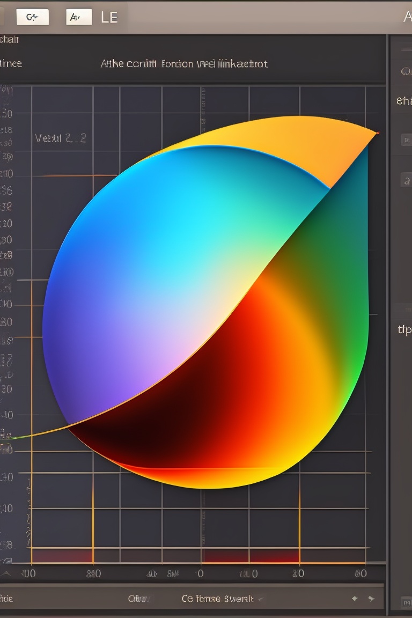The height and width of the screenshot is (618, 412).
Task: Click the 'Vetil 2.2' label on chart
Action: 60,138
